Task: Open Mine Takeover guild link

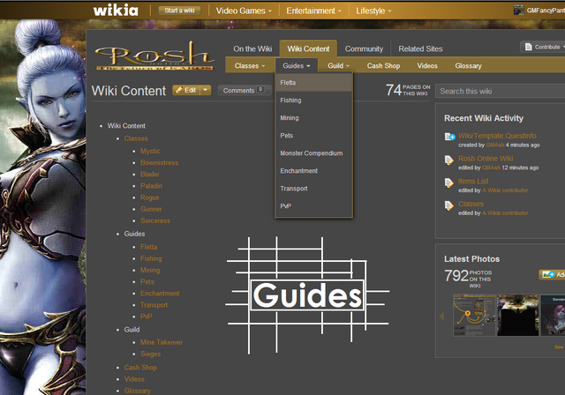Action: [x=162, y=342]
